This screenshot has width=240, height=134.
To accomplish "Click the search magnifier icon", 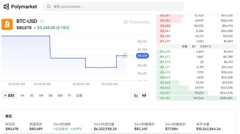I will (49, 7).
